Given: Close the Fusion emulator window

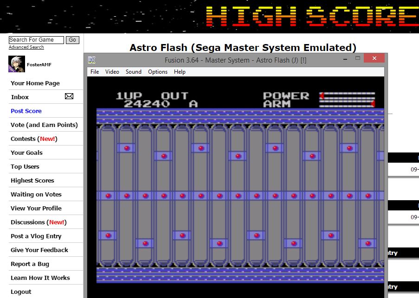Looking at the screenshot, I should tap(374, 59).
